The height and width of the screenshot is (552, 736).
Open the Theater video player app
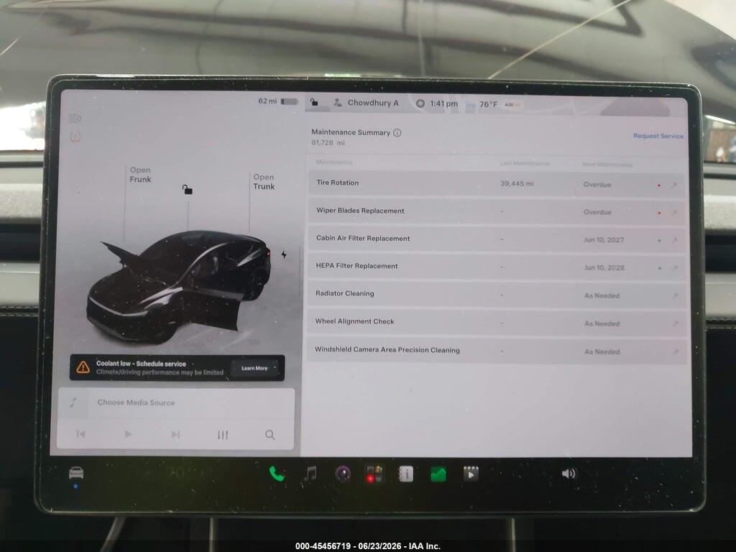coord(471,474)
